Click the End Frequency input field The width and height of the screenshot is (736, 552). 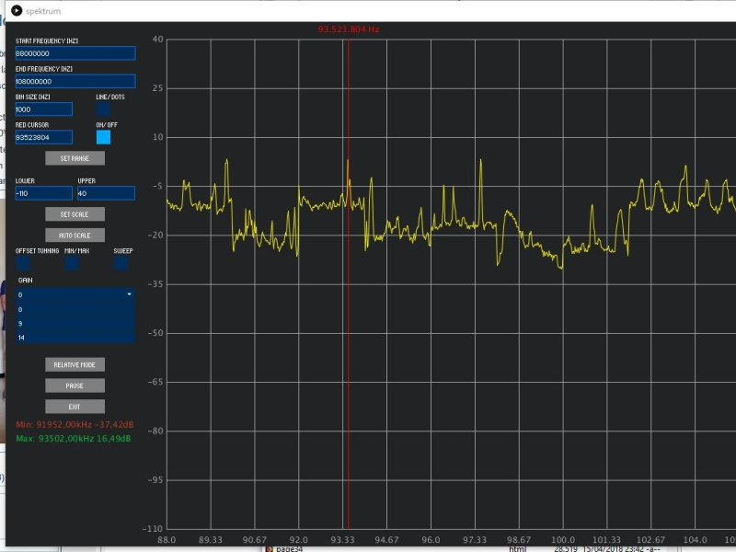pos(75,81)
